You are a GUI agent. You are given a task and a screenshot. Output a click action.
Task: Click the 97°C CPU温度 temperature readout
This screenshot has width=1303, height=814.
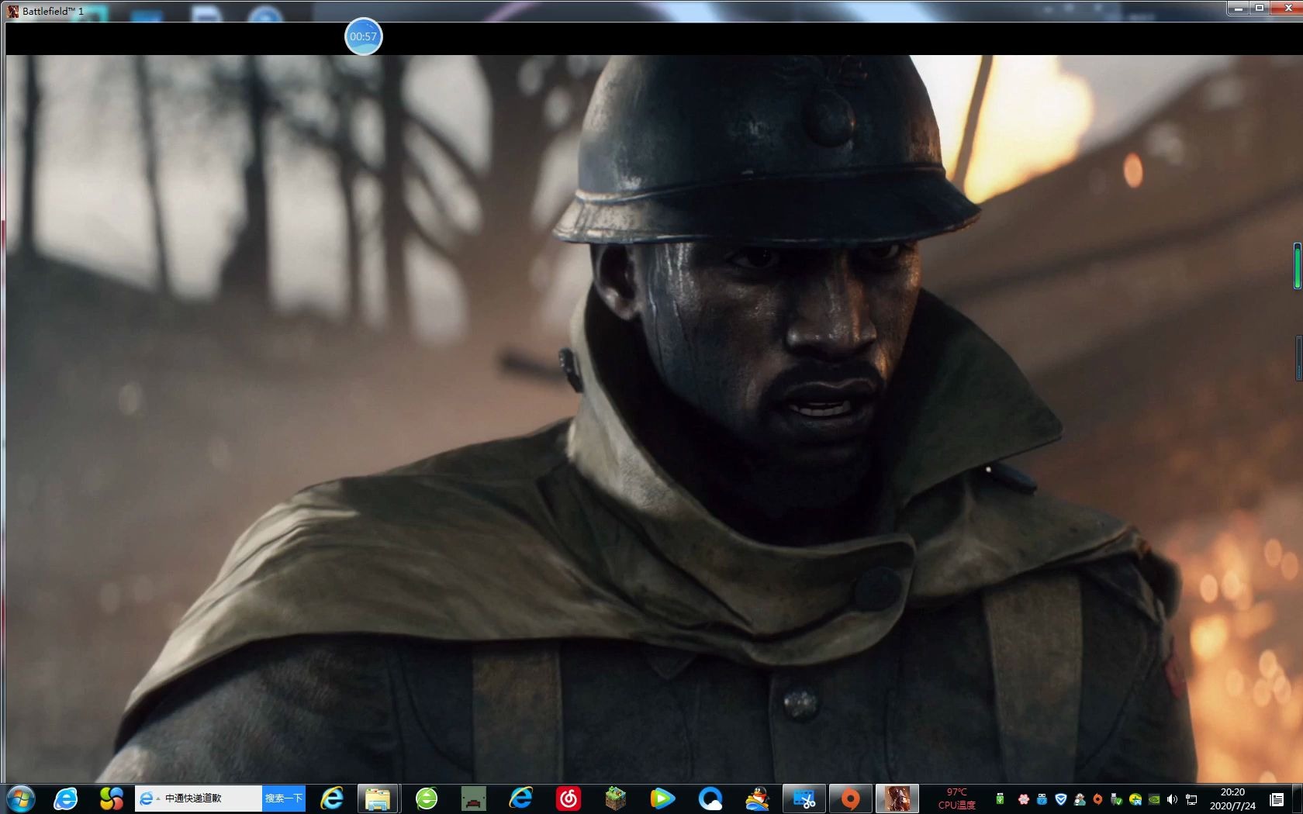coord(956,798)
